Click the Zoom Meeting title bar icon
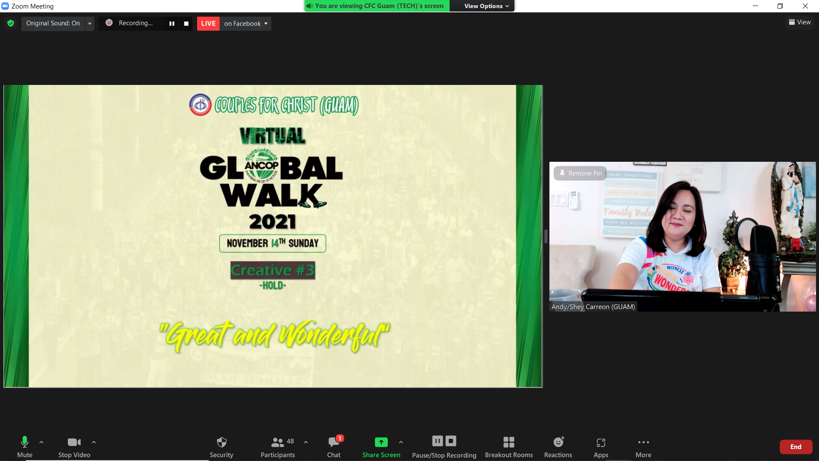This screenshot has height=461, width=819. tap(5, 6)
